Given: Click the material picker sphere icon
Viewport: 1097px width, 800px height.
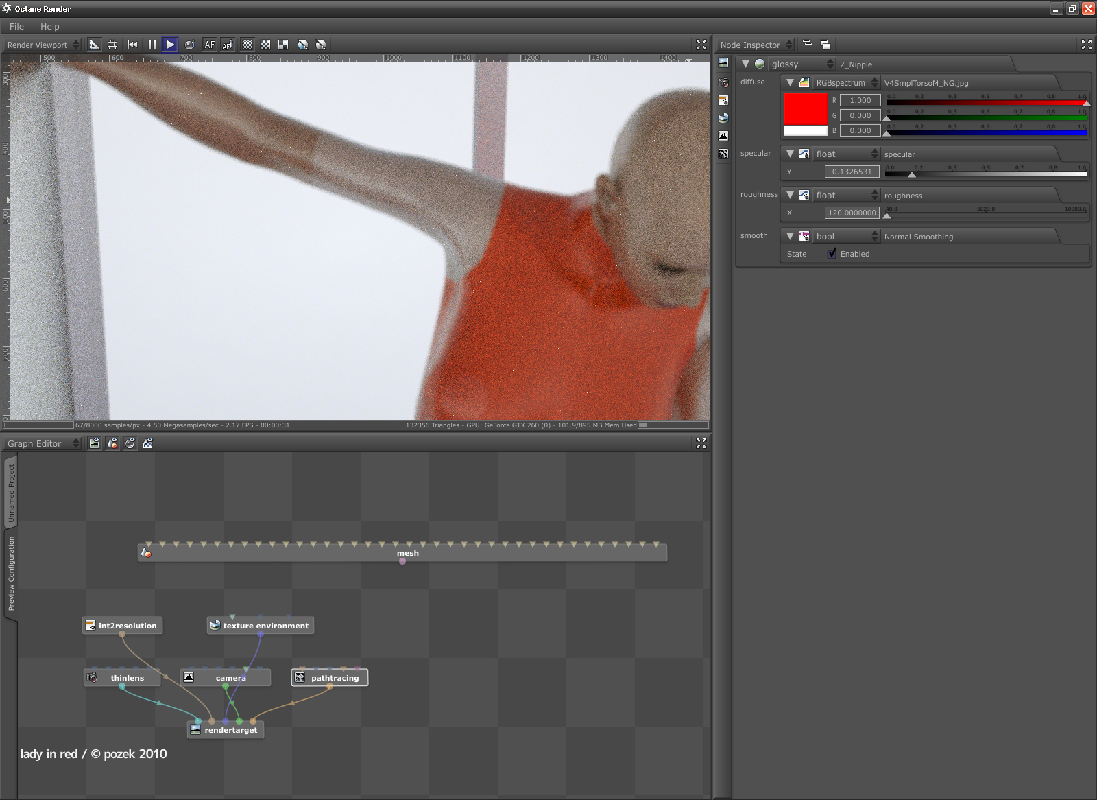Looking at the screenshot, I should click(189, 45).
